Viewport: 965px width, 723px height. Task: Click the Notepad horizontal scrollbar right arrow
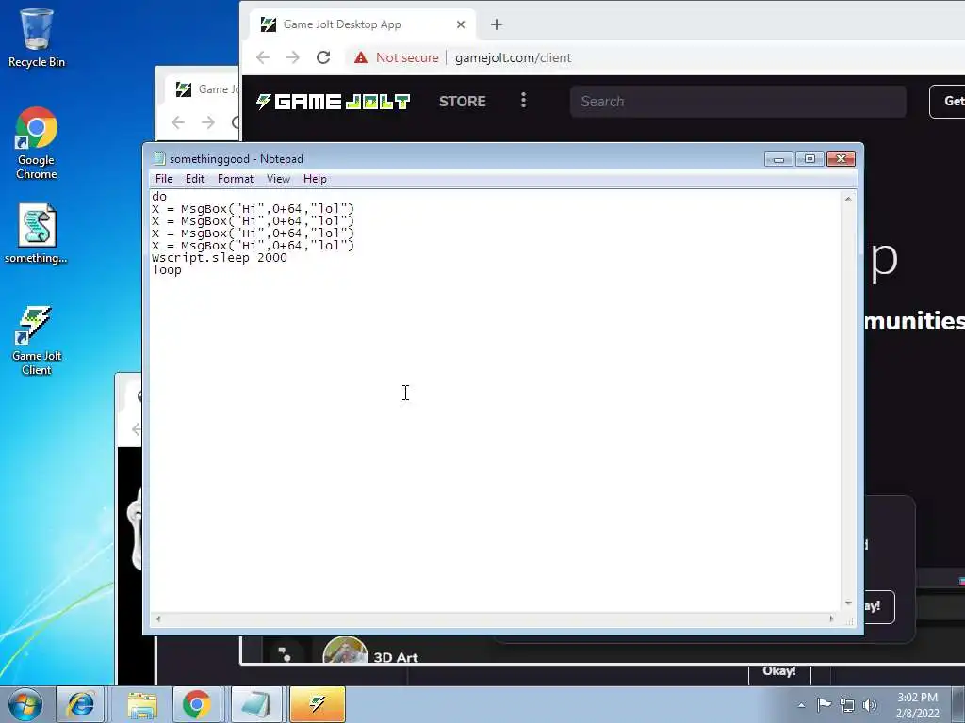click(x=831, y=619)
